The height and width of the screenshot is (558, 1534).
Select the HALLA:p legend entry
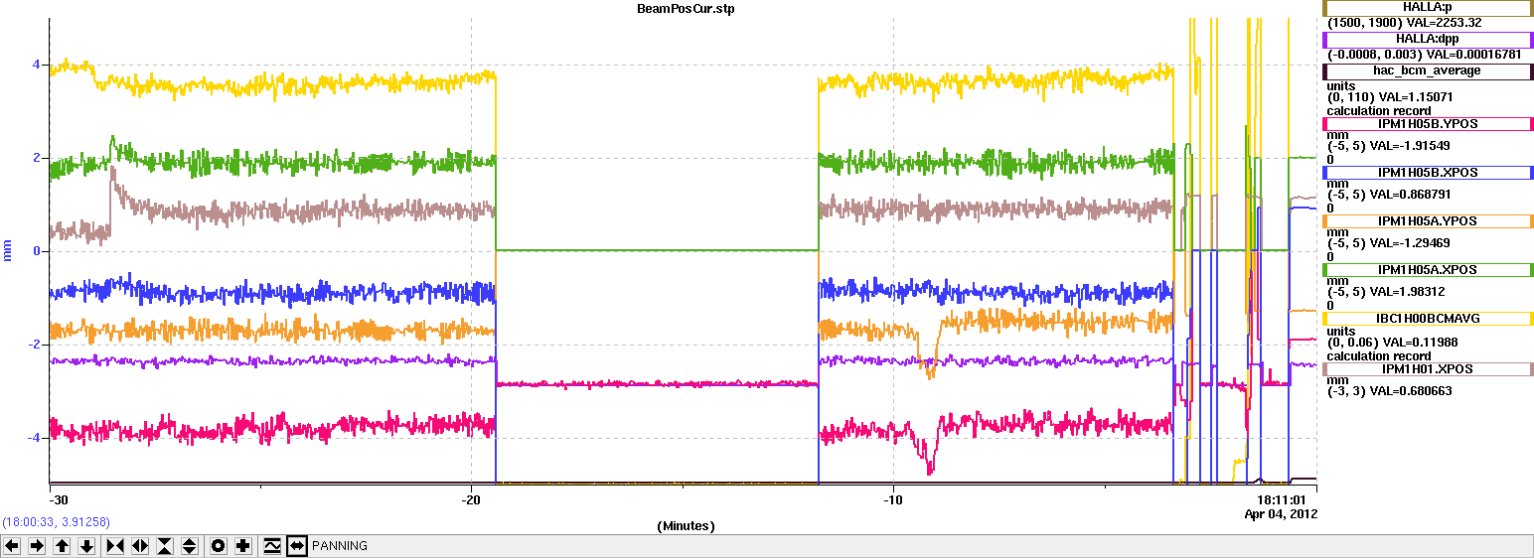(1427, 8)
